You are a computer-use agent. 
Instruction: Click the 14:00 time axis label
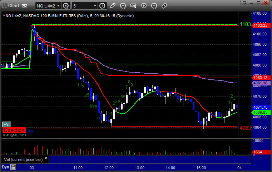(170, 168)
